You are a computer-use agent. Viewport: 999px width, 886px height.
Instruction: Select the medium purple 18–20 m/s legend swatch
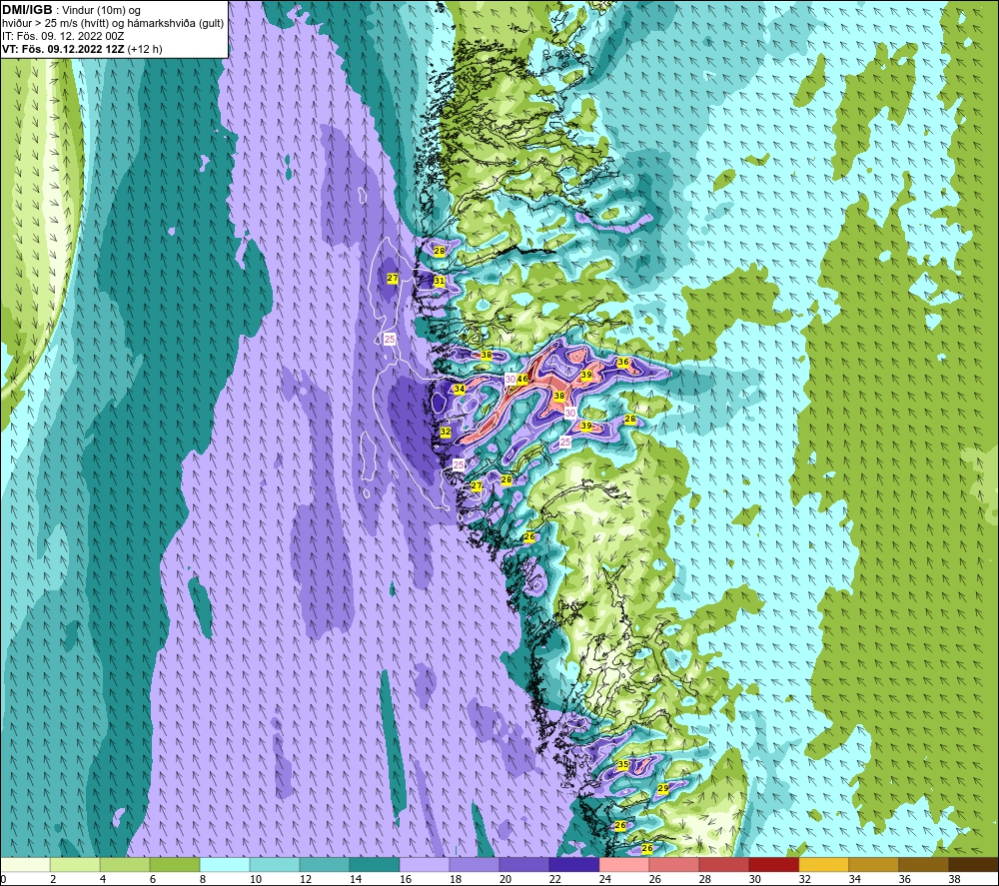pos(475,865)
